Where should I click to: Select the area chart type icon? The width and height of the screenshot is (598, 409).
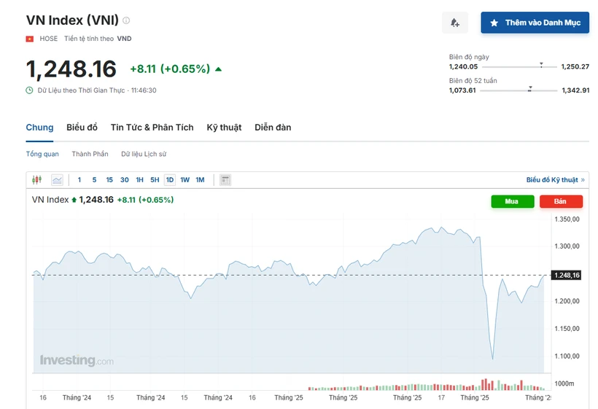tap(57, 179)
